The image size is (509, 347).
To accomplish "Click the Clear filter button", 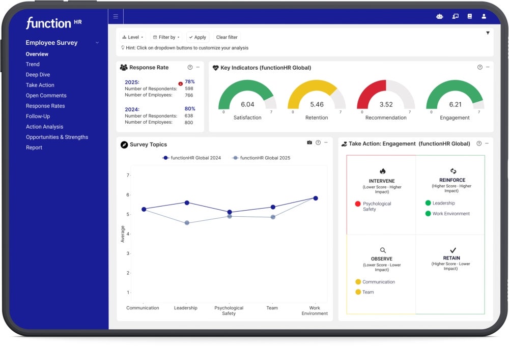I will 227,37.
